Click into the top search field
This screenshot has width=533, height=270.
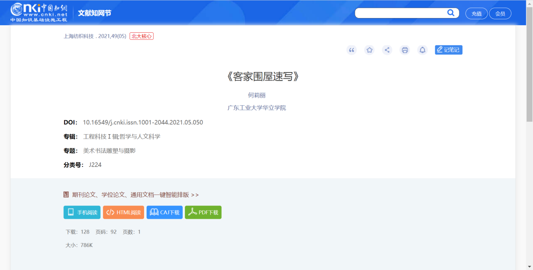pyautogui.click(x=399, y=13)
